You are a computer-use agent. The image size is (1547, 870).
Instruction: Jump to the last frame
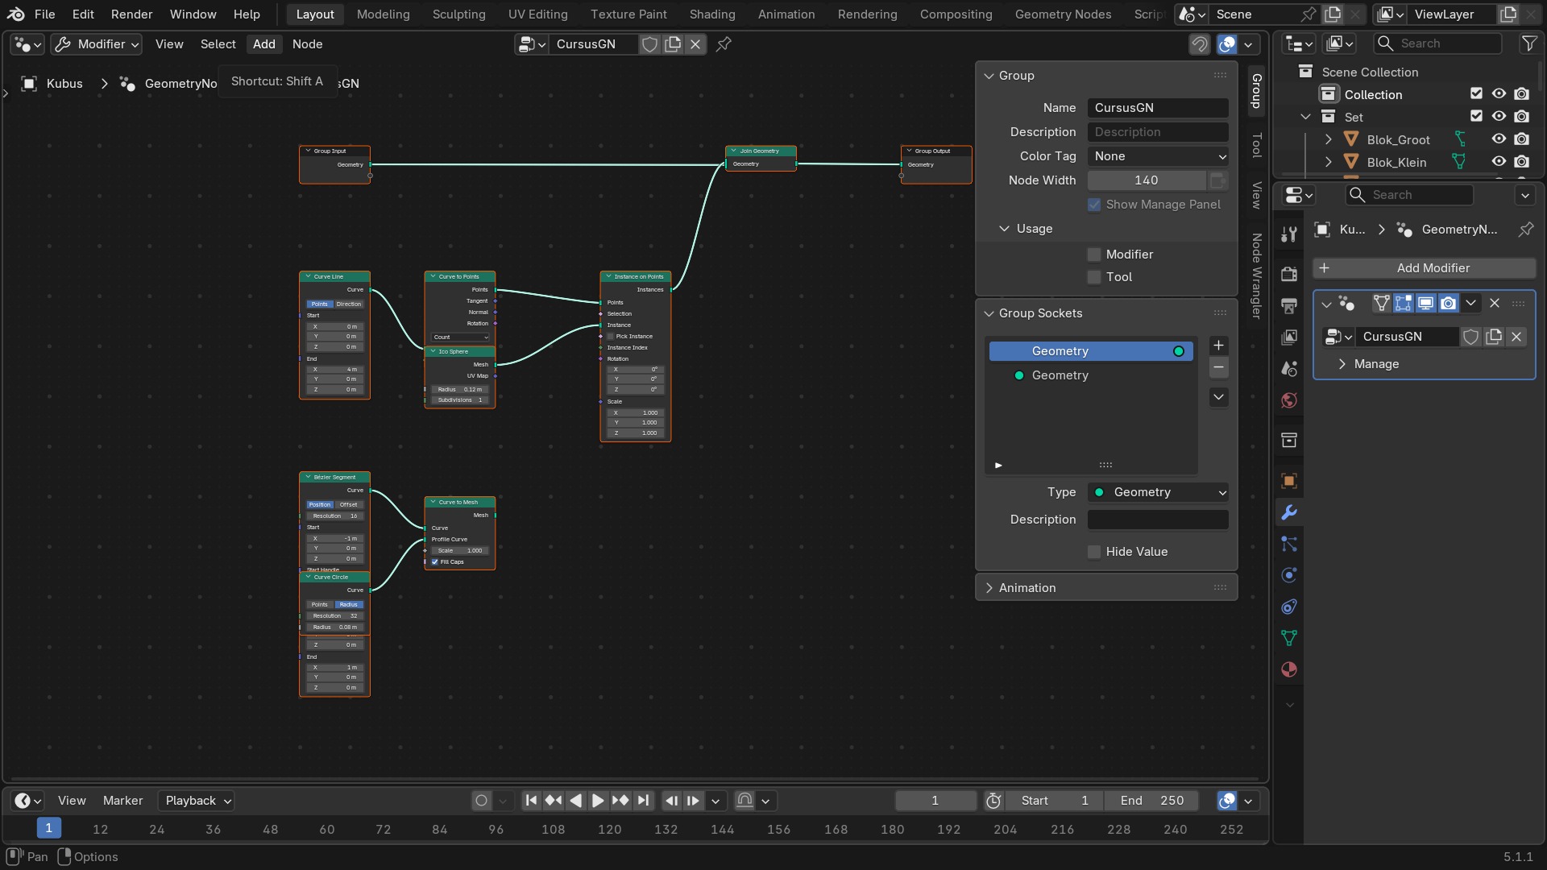click(x=642, y=801)
